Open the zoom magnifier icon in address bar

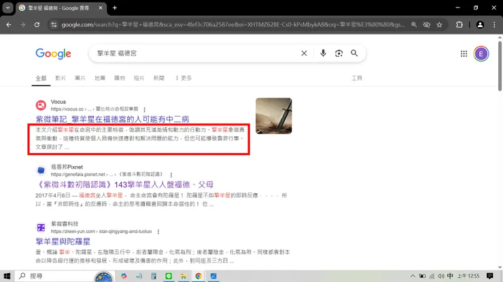[414, 24]
